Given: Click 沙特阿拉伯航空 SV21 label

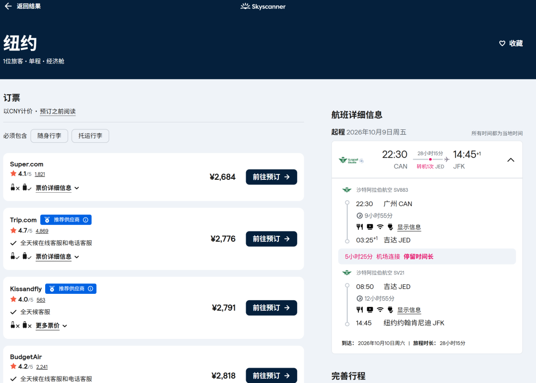Looking at the screenshot, I should (x=380, y=273).
